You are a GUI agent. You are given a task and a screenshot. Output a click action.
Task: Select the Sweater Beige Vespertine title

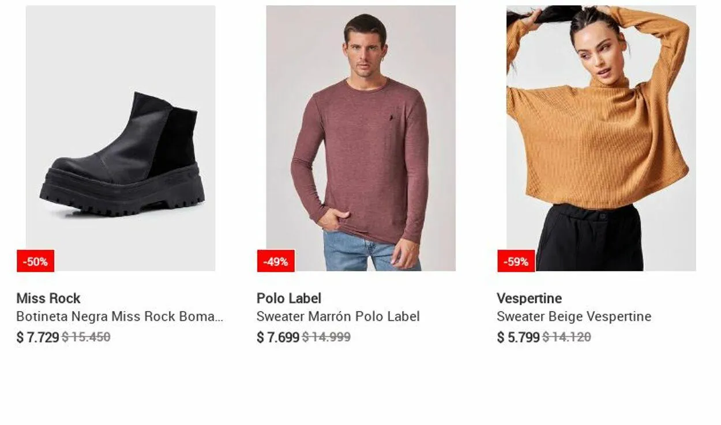click(x=574, y=317)
